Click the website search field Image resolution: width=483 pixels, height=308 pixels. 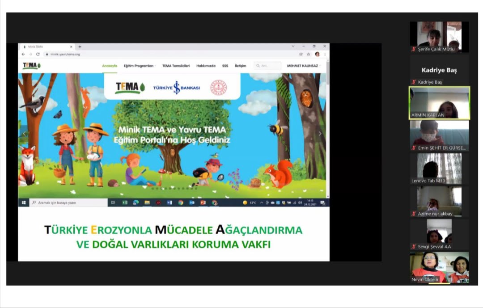(x=267, y=66)
